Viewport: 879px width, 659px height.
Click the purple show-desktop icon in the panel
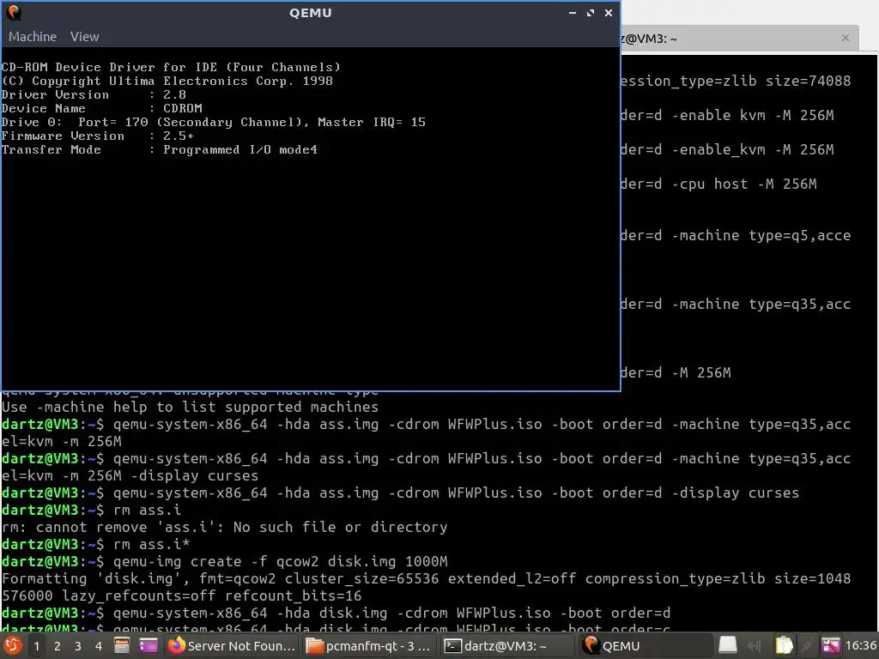[x=149, y=645]
